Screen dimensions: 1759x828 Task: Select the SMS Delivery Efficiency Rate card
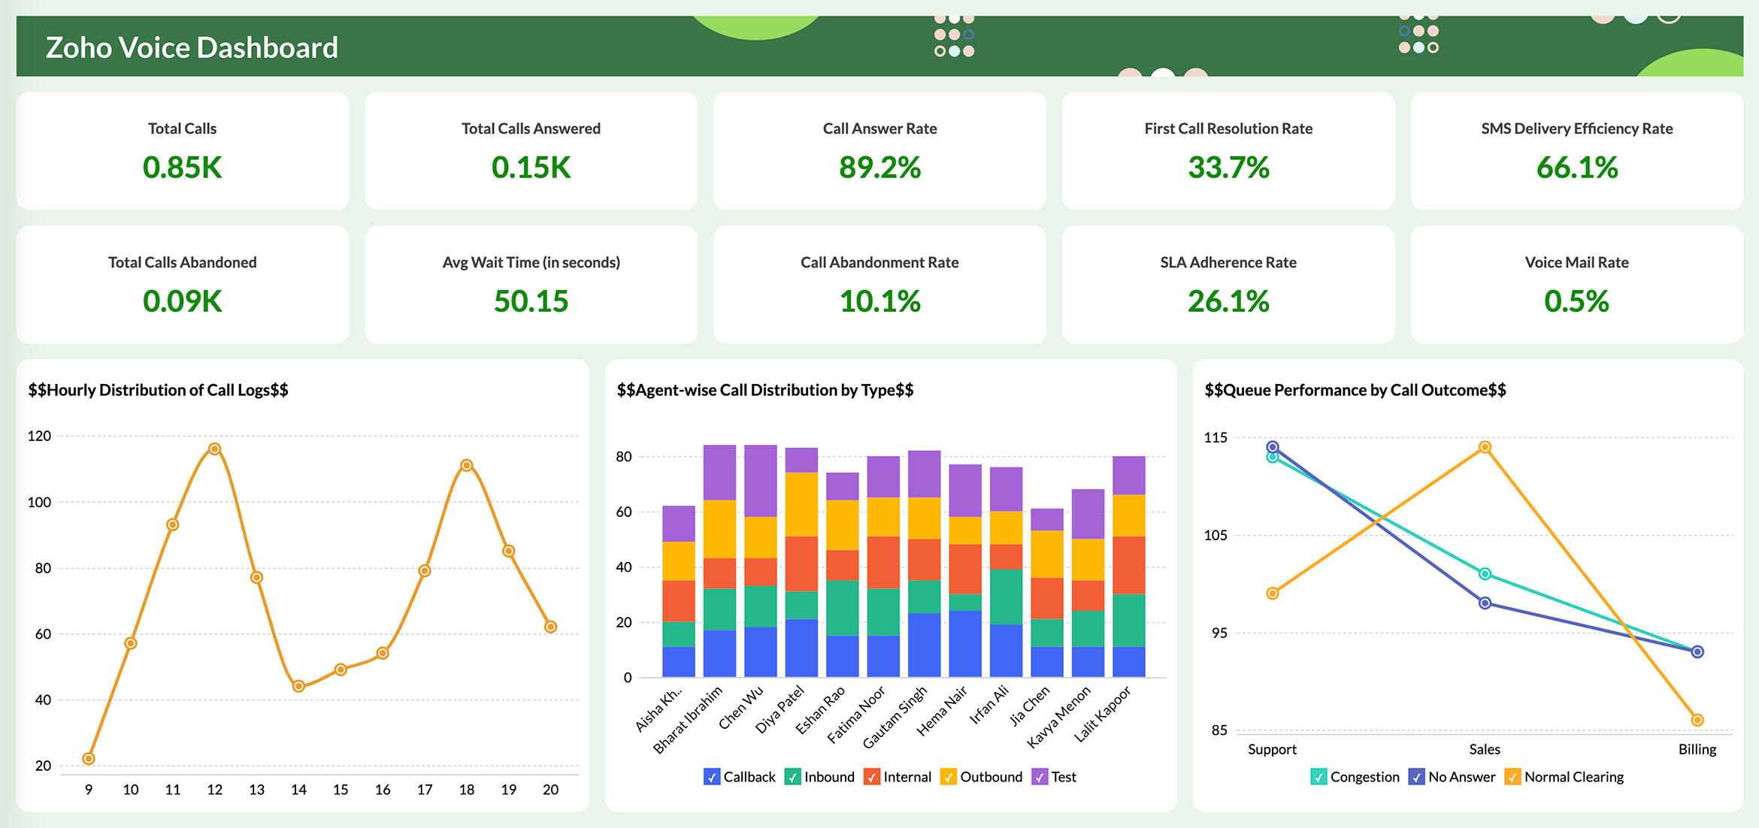(1576, 151)
